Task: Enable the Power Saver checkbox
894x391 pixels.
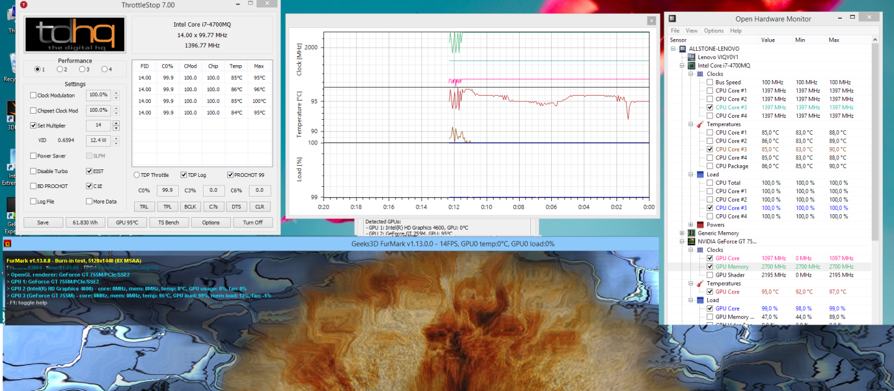Action: click(x=34, y=156)
